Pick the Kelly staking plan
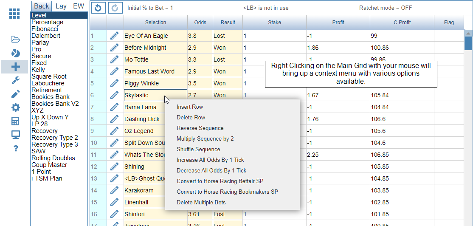 tap(38, 70)
